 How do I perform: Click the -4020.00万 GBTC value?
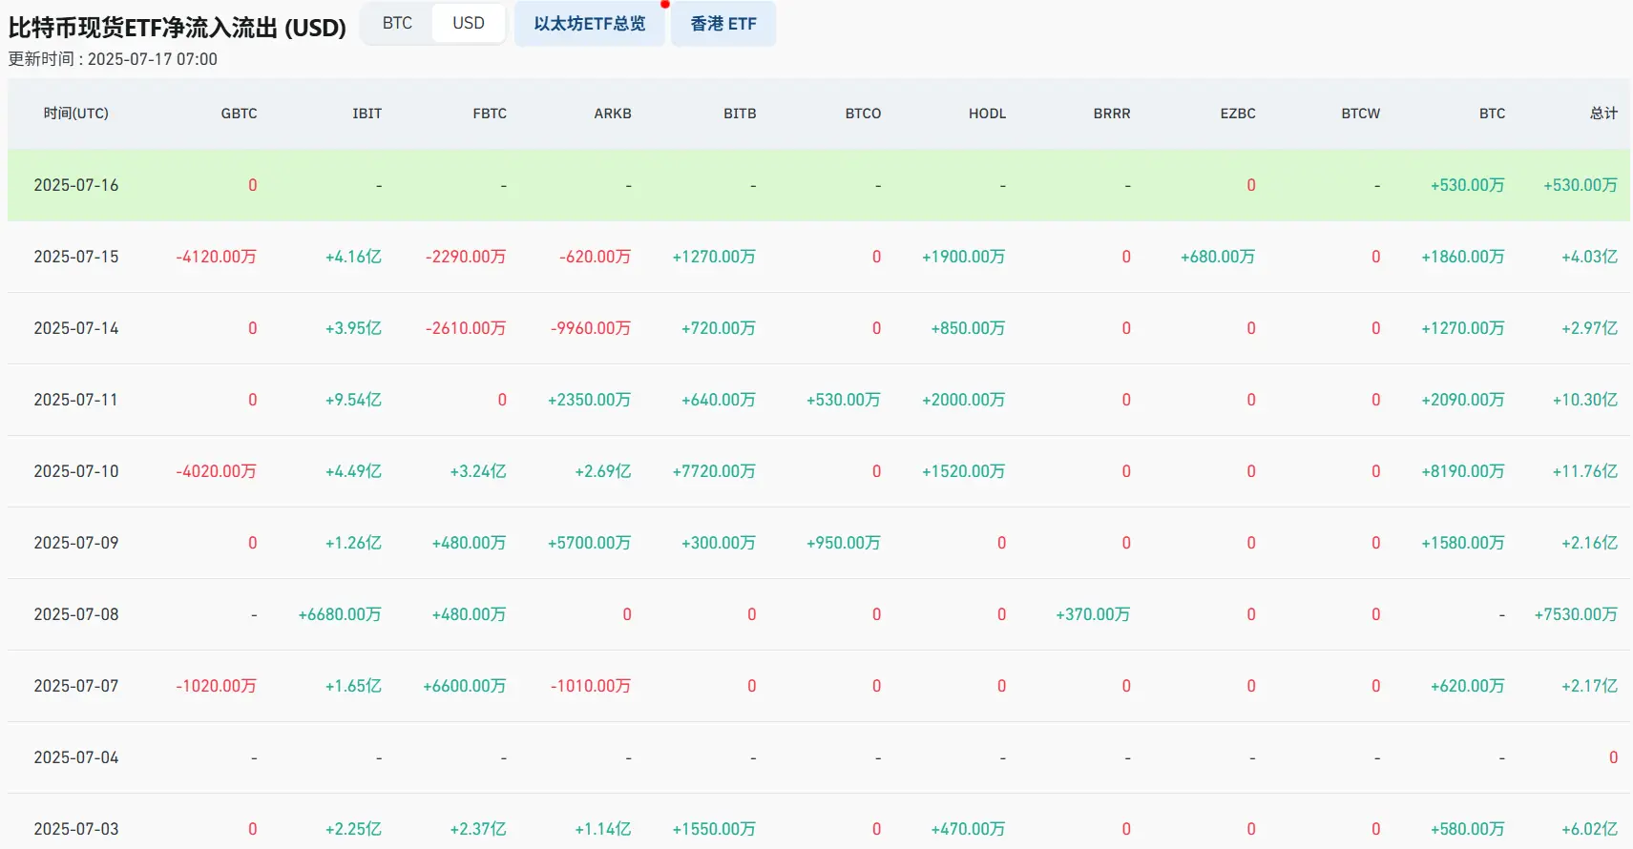coord(217,471)
